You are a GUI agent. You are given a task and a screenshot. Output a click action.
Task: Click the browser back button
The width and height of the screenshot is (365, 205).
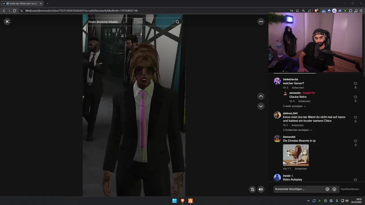(4, 11)
